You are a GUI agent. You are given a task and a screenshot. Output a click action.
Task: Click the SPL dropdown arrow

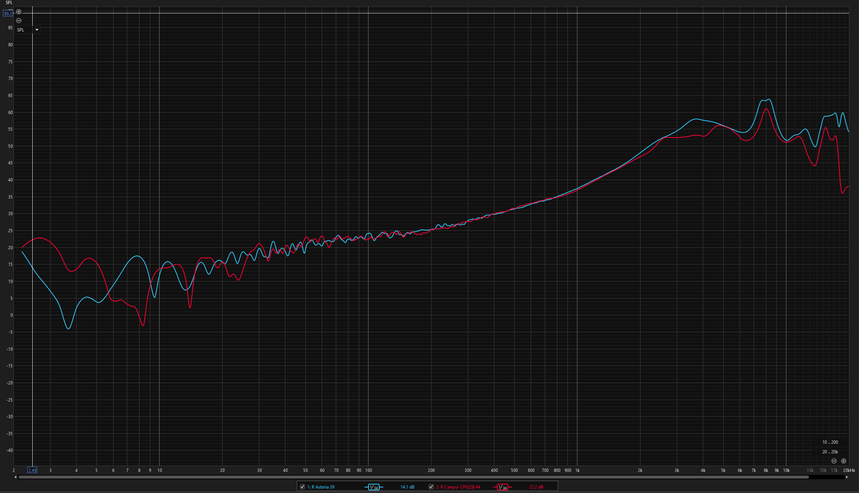[x=37, y=30]
